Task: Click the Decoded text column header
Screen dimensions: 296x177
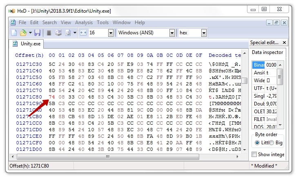Action: [x=225, y=55]
